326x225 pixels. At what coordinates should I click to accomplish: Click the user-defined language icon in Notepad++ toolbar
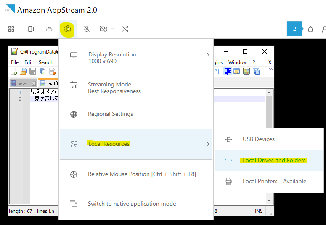(236, 71)
